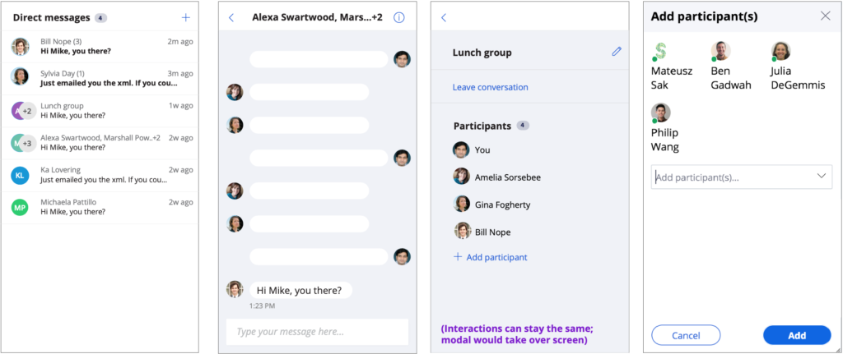
Task: Click the Cancel button
Action: (686, 335)
